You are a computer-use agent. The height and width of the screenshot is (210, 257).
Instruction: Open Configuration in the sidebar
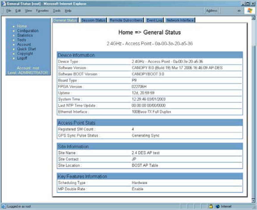28,31
